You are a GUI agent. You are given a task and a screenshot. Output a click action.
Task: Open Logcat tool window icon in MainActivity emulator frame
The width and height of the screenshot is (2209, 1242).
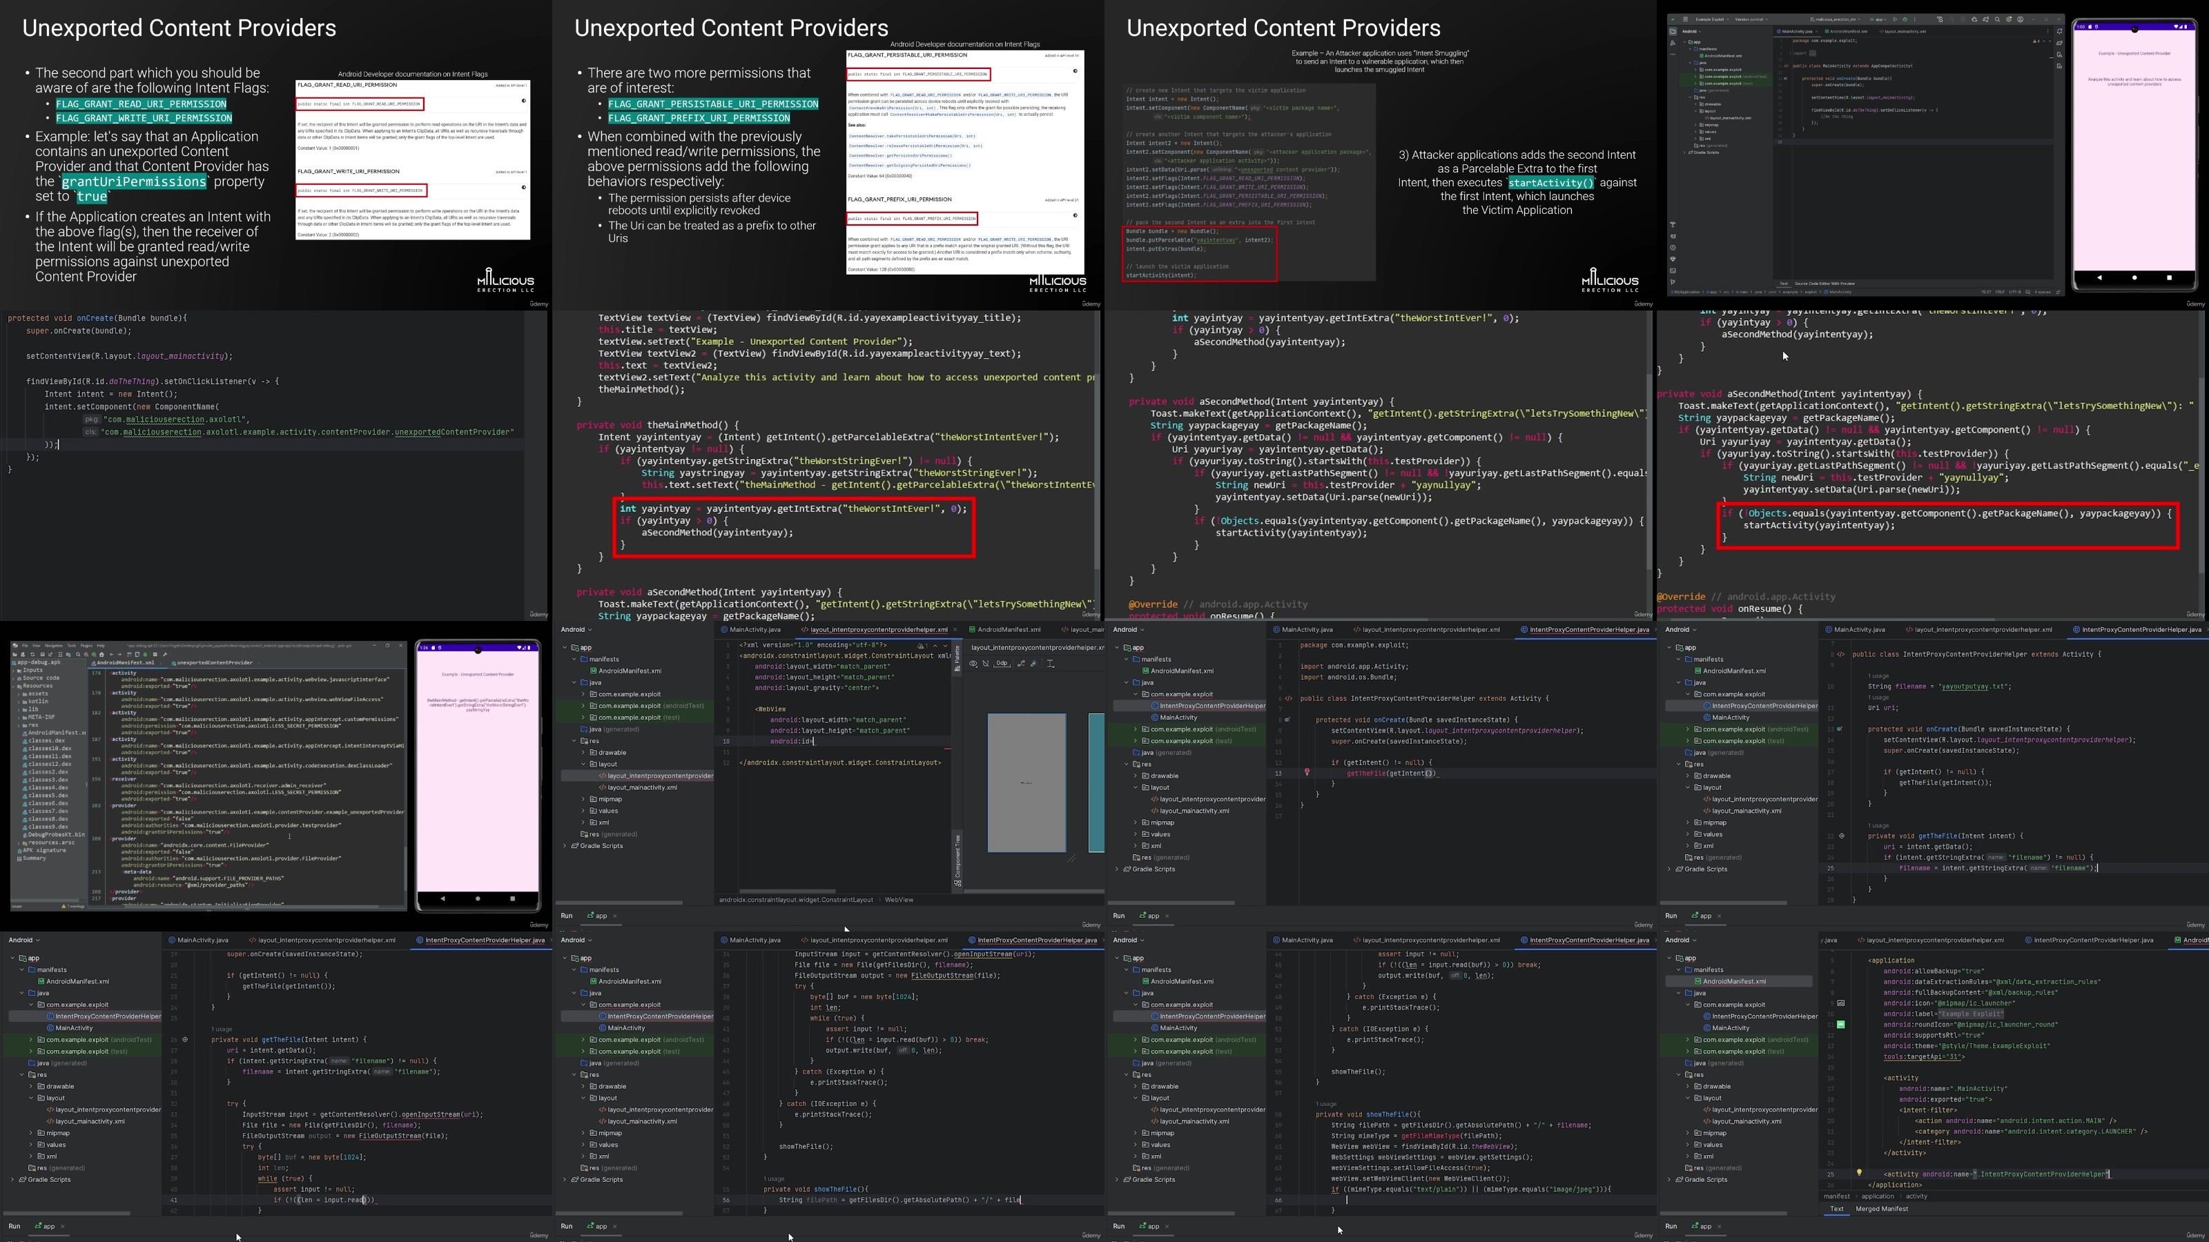pyautogui.click(x=1673, y=237)
